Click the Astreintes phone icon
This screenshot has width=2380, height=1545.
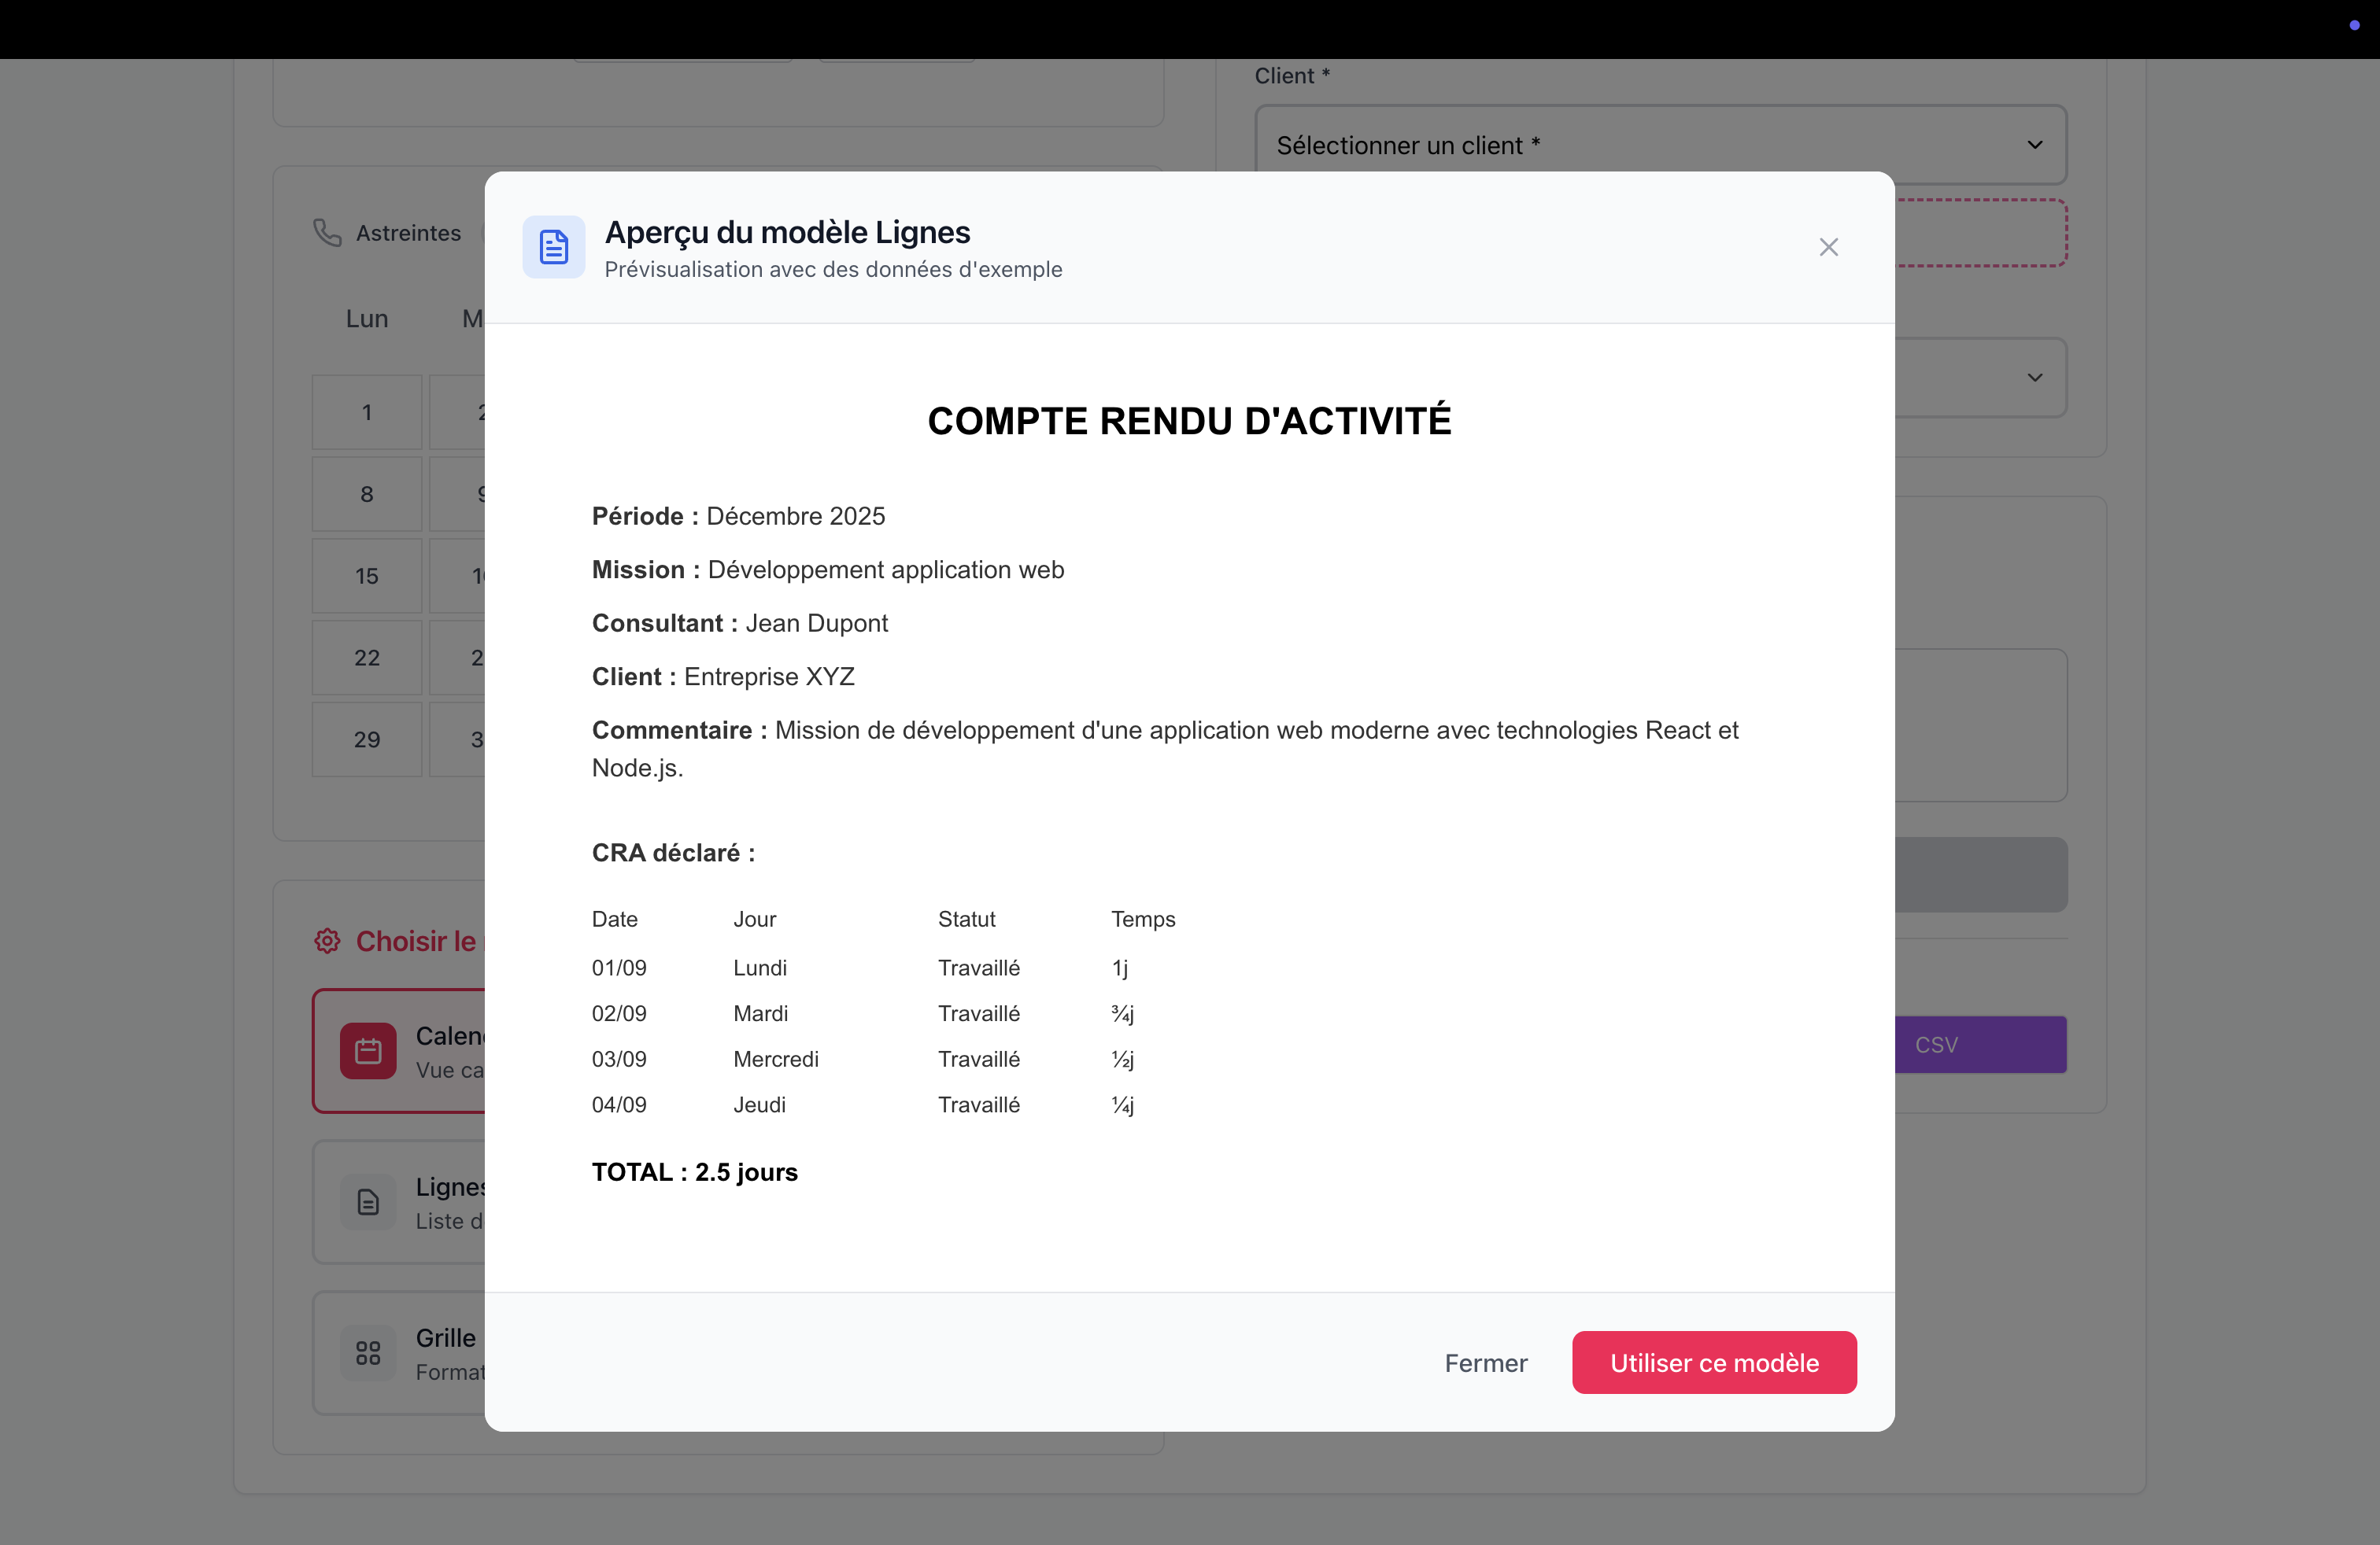click(327, 232)
